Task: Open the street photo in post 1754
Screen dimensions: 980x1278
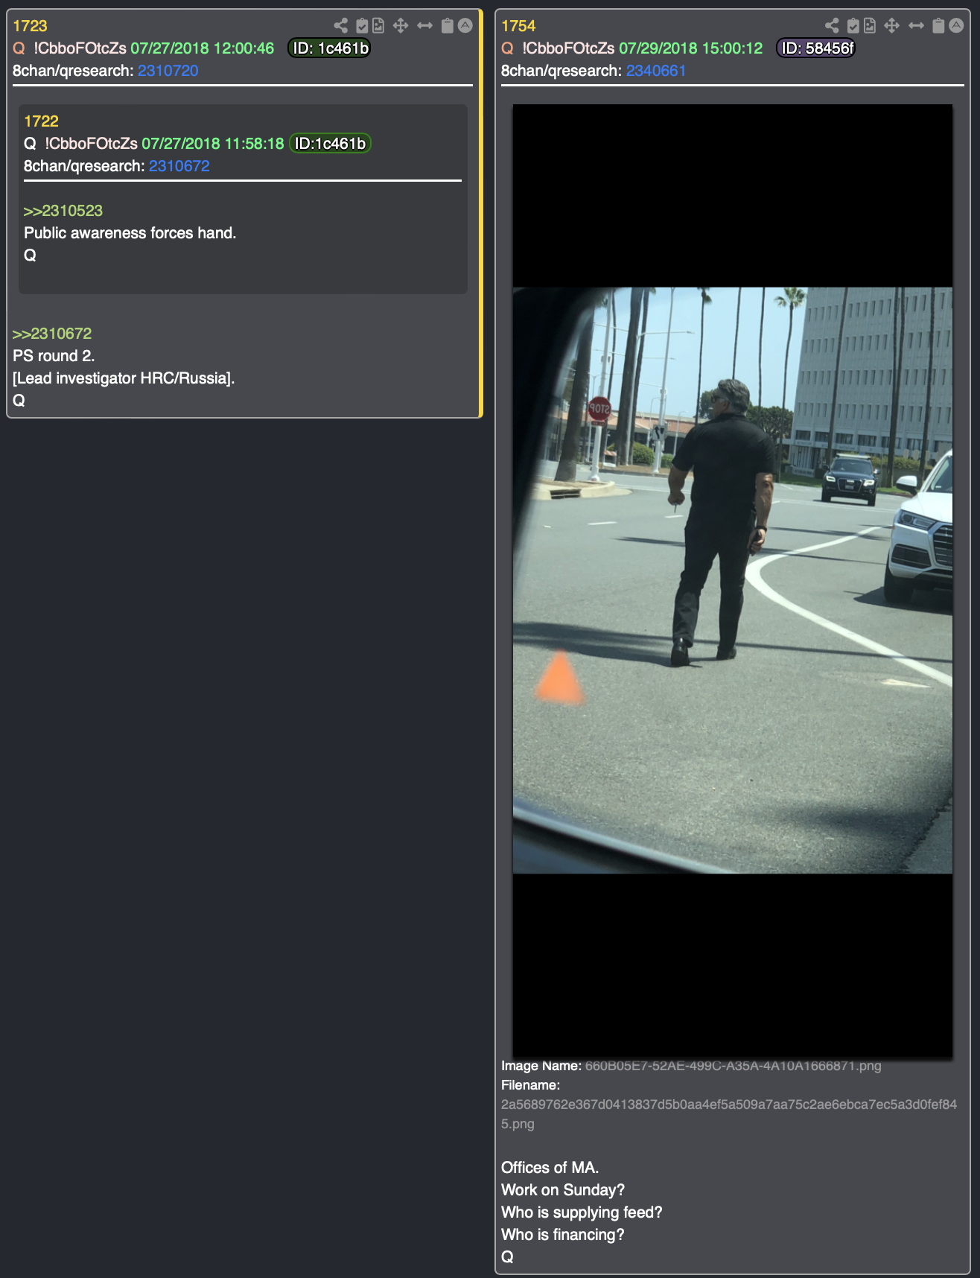Action: [733, 580]
